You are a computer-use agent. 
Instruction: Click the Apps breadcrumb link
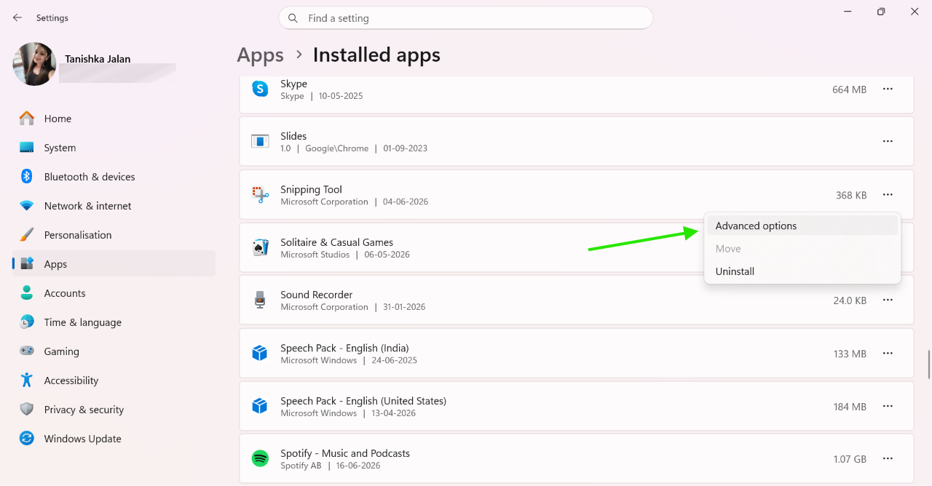(260, 55)
